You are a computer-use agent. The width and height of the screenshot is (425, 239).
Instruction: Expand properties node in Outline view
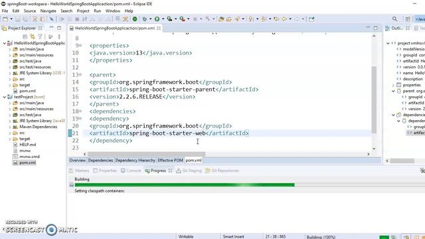(393, 85)
